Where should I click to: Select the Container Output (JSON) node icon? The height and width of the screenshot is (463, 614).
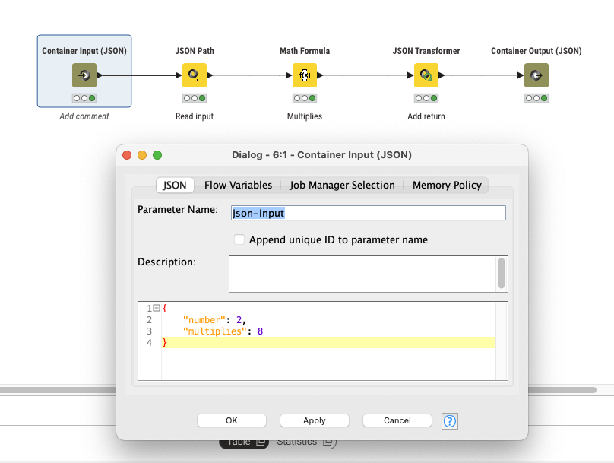[536, 75]
